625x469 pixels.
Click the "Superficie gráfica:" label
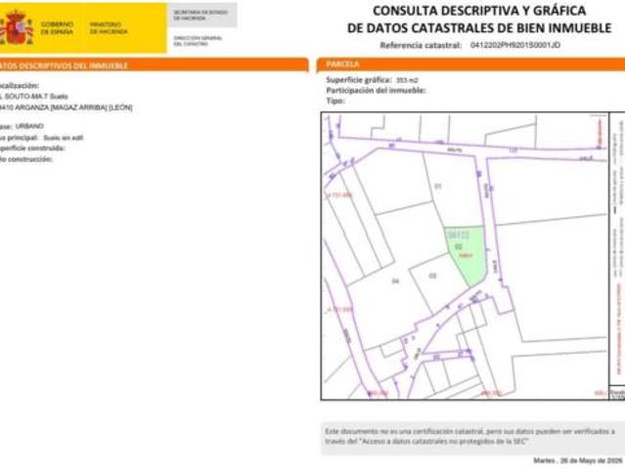(x=359, y=80)
